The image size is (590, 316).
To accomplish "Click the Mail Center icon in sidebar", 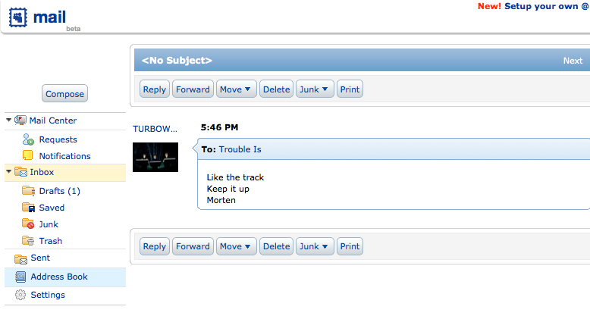I will click(x=20, y=120).
